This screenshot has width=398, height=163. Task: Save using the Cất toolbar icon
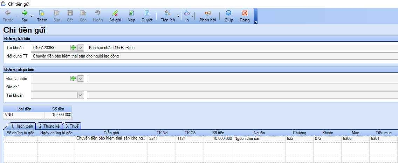(x=70, y=16)
